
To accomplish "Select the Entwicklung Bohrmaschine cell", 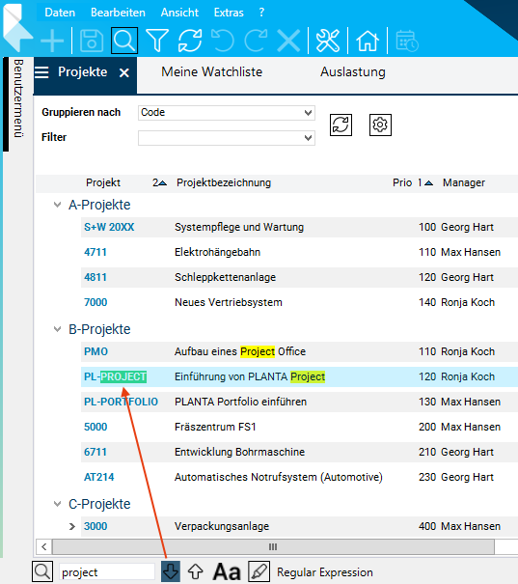I will [x=239, y=452].
